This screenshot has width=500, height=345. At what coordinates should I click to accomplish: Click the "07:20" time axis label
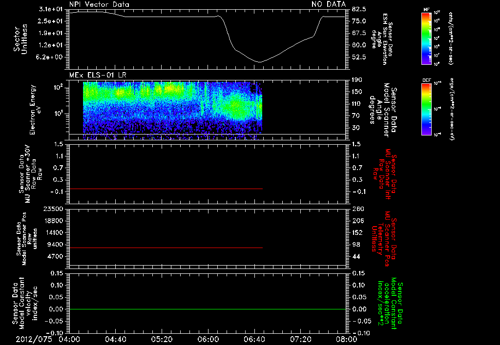(301, 339)
